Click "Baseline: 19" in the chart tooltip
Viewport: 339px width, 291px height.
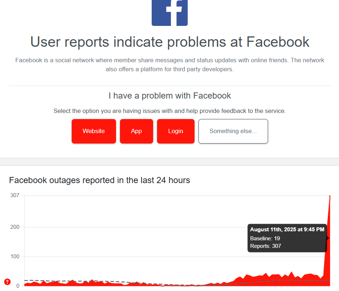[x=265, y=238]
